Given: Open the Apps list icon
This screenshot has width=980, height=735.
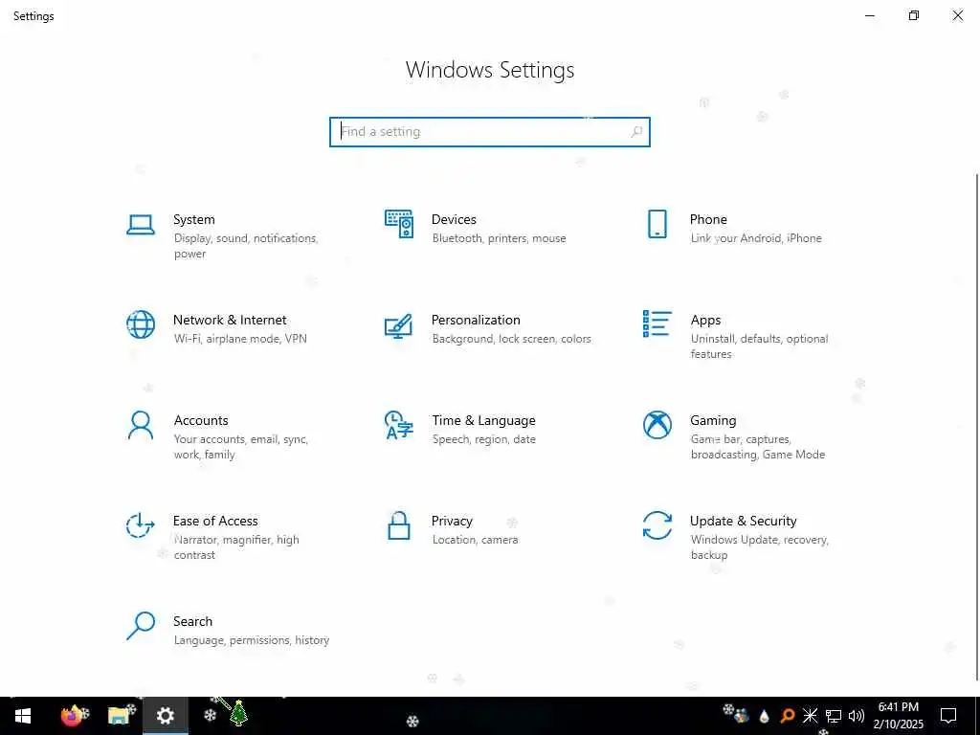Looking at the screenshot, I should point(657,323).
